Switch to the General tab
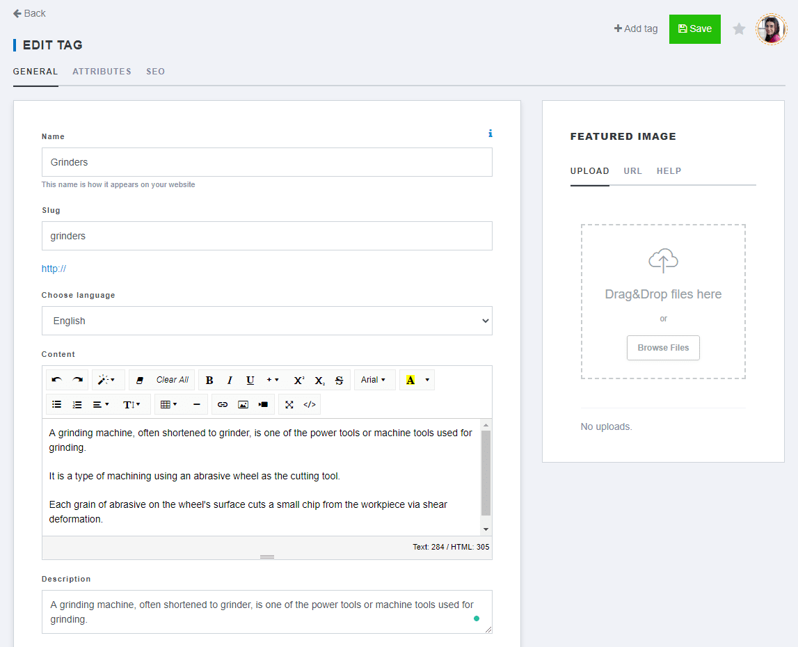798x647 pixels. click(x=35, y=71)
